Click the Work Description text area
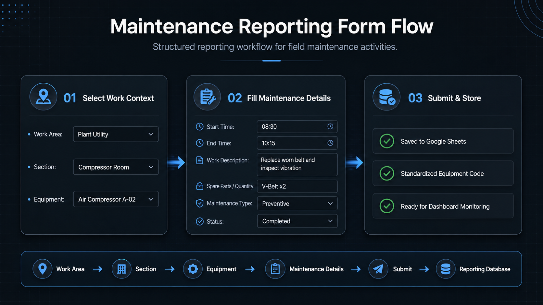543x305 pixels. (x=297, y=164)
